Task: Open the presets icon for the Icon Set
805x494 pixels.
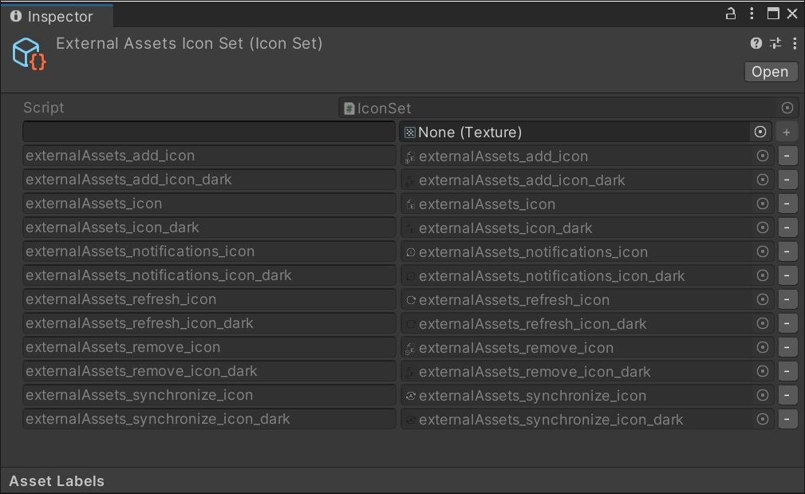Action: pos(775,43)
